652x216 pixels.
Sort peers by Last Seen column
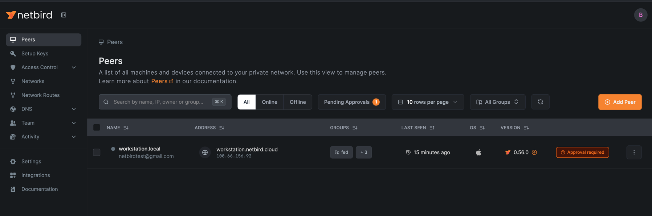coord(432,128)
